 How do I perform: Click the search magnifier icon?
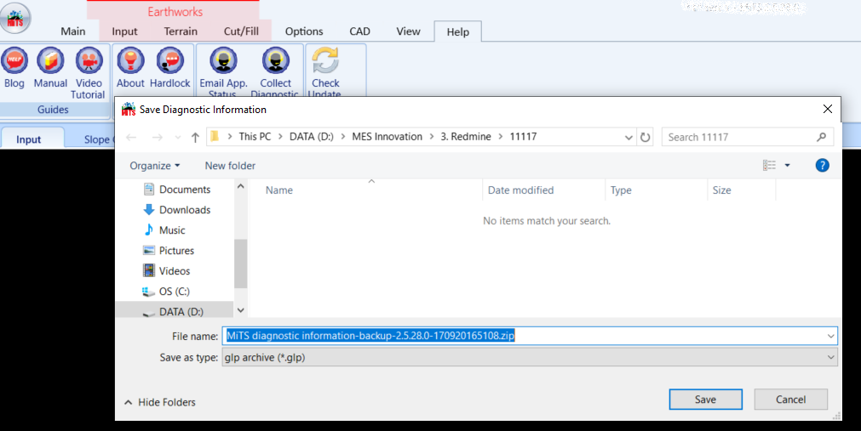822,137
